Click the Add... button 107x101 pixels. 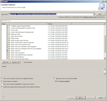(x=101, y=14)
